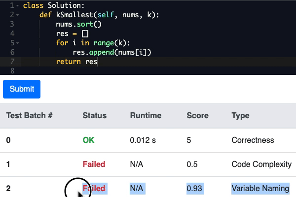
Task: Select the Score column header
Action: [x=197, y=115]
